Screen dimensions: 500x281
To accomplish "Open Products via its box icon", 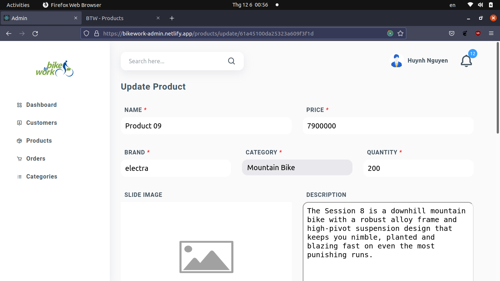I will pos(19,140).
